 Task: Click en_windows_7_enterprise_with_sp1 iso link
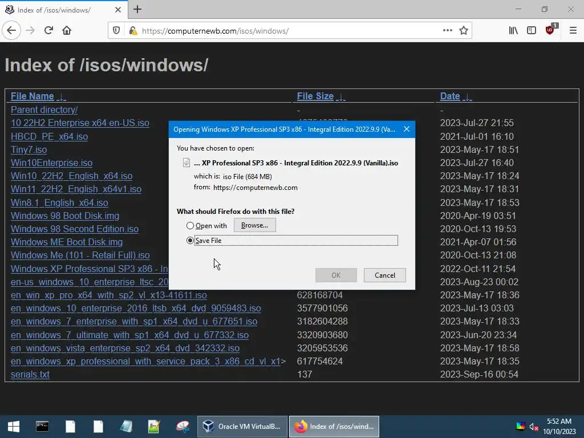[134, 322]
